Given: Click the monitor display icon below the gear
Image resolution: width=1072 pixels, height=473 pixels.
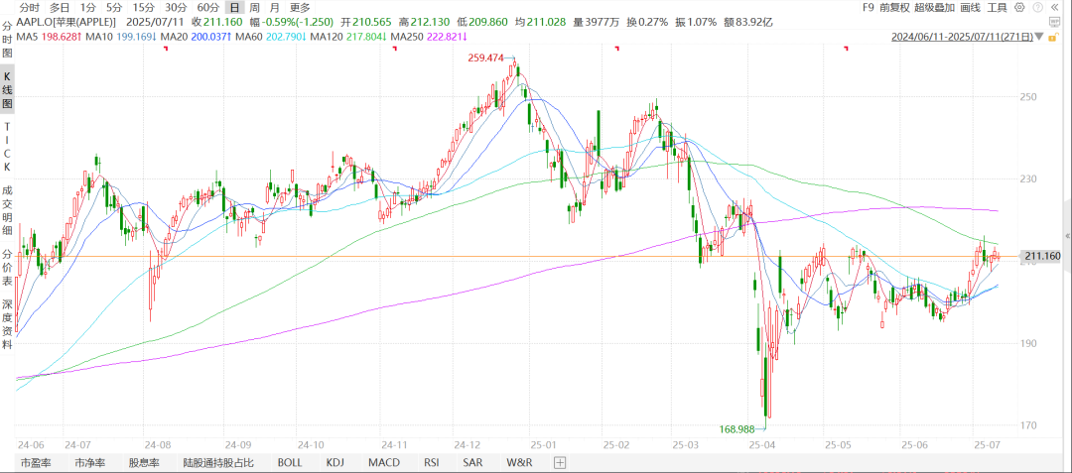Looking at the screenshot, I should [1054, 22].
